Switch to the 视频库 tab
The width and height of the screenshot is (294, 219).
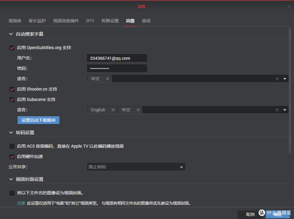[x=15, y=21]
